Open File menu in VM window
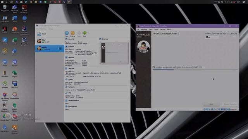The image size is (248, 139). (138, 29)
